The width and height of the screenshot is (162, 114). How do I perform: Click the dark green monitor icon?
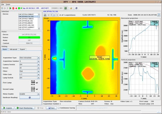click(66, 8)
